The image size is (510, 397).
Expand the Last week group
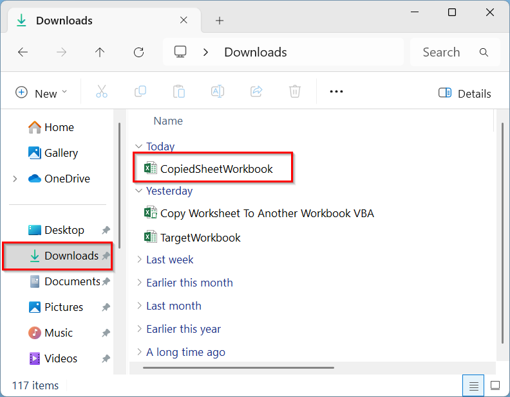pyautogui.click(x=139, y=260)
